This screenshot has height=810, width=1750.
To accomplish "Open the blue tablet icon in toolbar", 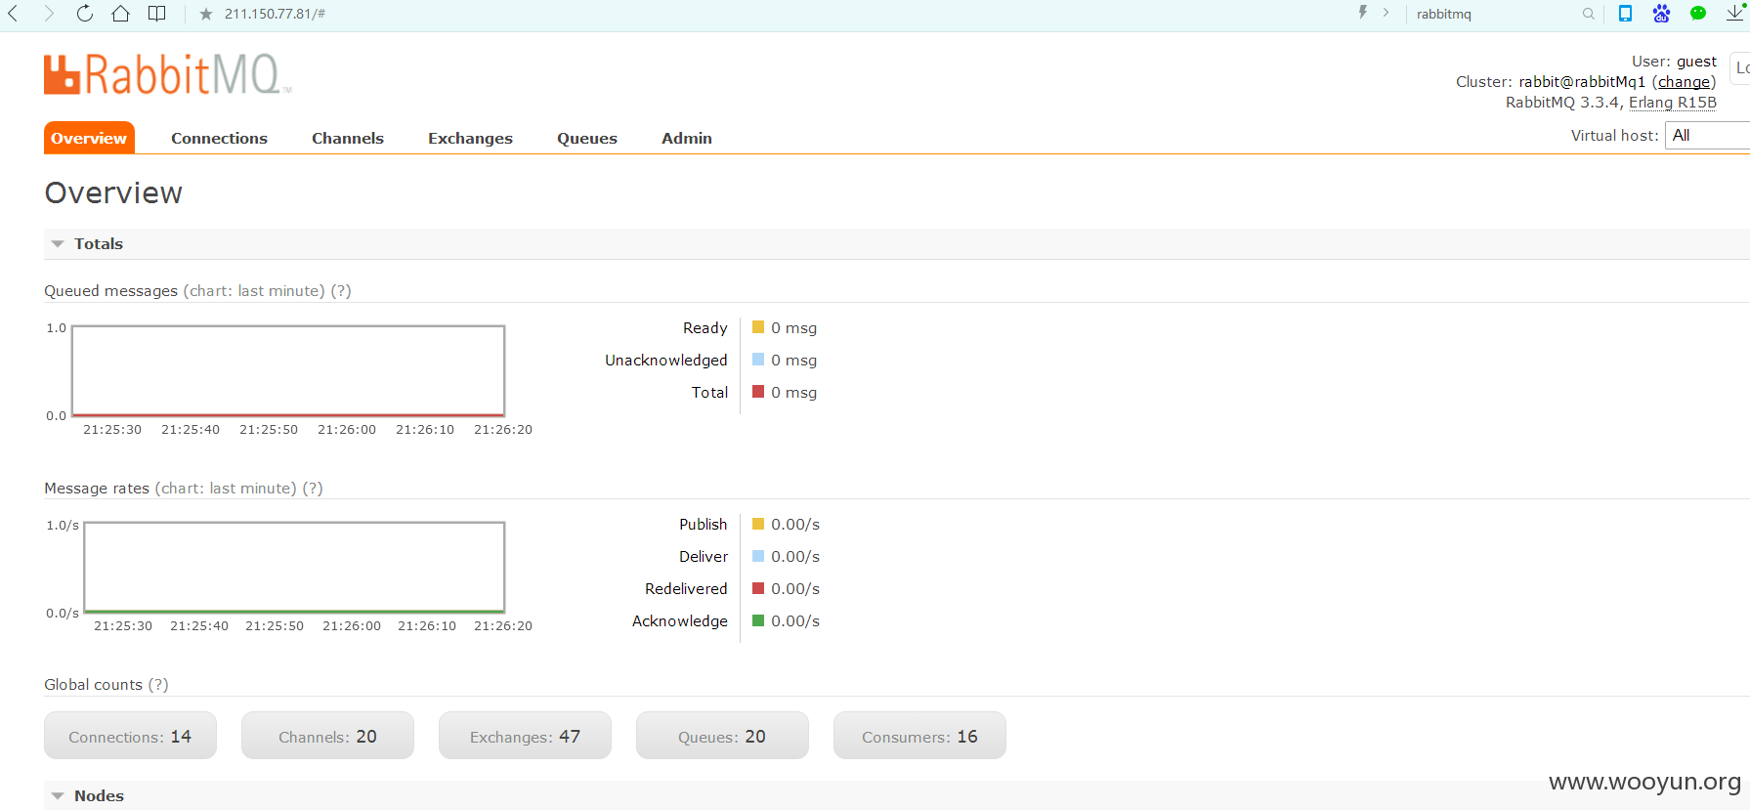I will click(x=1625, y=13).
